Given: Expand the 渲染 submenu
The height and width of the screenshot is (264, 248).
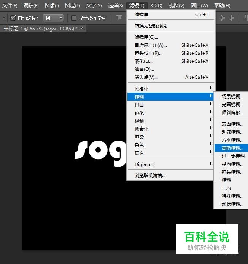Looking at the screenshot, I should point(170,137).
